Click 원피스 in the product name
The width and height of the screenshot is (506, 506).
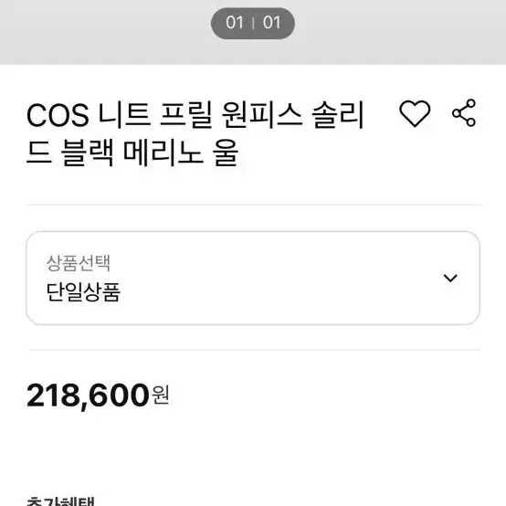point(262,114)
